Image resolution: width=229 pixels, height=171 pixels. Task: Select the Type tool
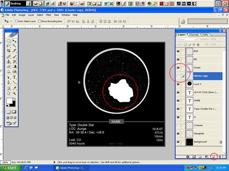tap(14, 77)
